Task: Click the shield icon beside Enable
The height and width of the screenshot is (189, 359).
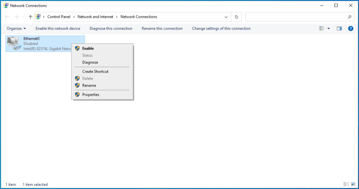Action: 77,49
